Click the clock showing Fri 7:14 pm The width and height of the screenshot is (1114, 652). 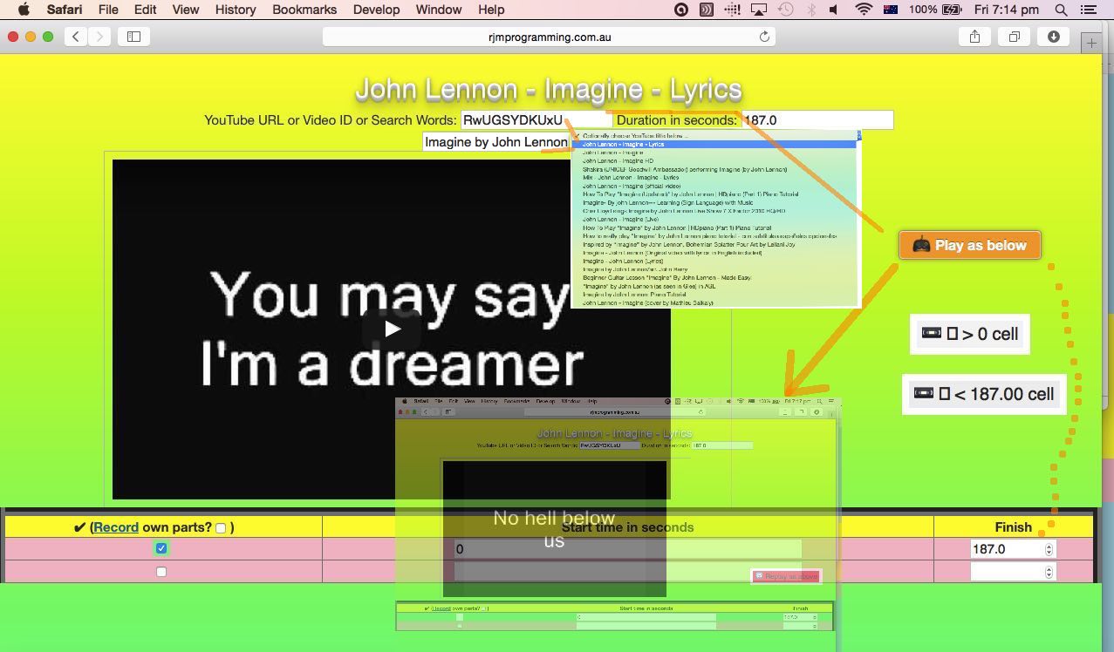[1006, 10]
